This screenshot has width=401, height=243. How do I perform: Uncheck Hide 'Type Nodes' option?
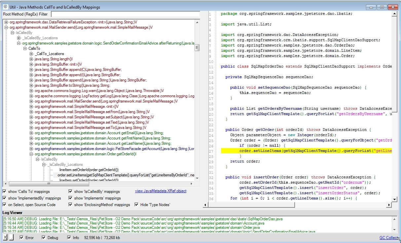click(x=137, y=204)
